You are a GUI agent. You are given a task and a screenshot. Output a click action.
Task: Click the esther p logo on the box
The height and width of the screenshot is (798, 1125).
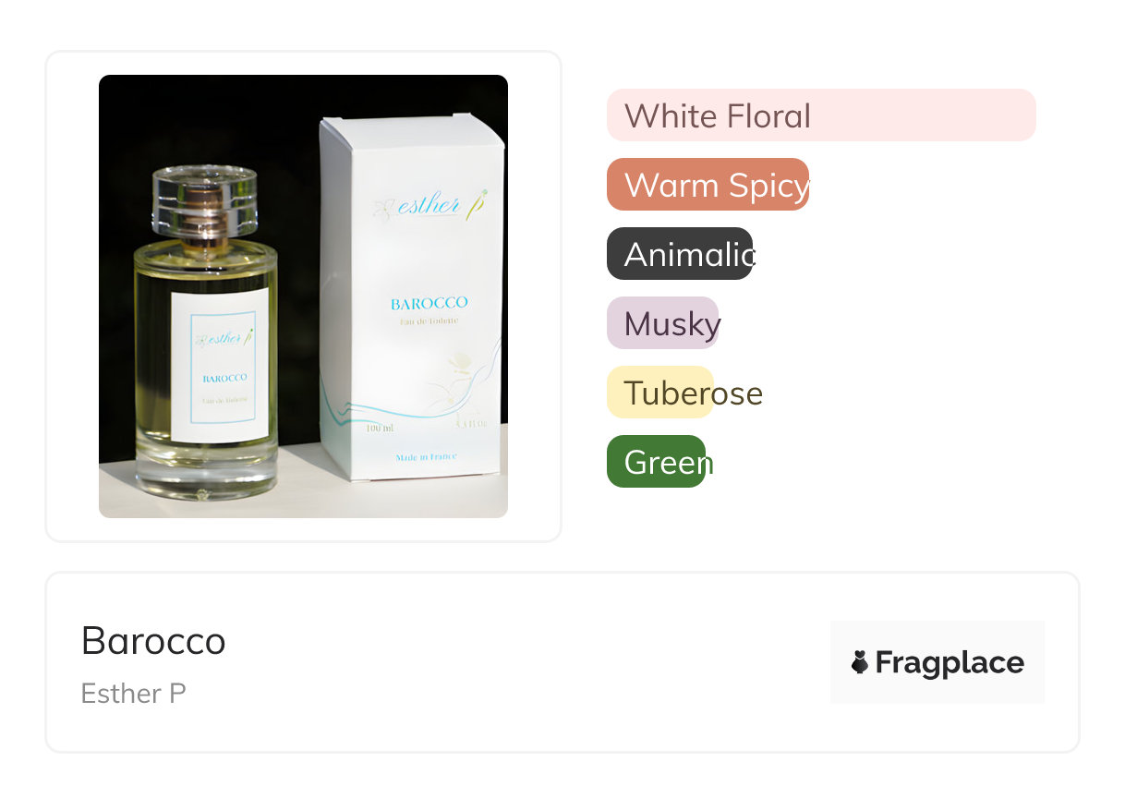429,204
